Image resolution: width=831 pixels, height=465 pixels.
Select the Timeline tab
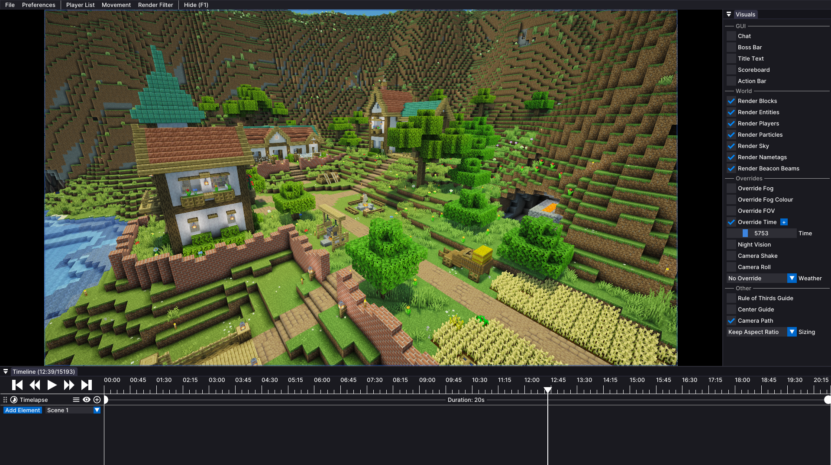pyautogui.click(x=44, y=372)
